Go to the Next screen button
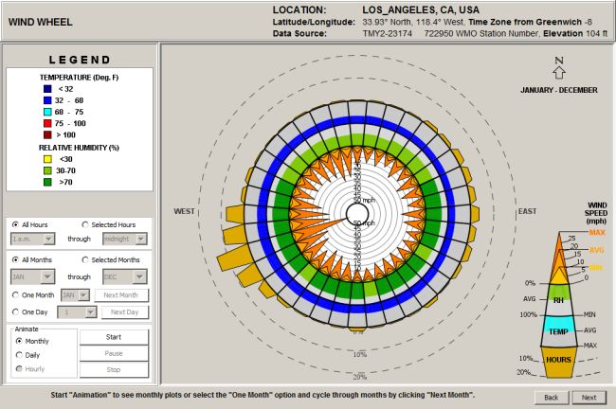This screenshot has height=409, width=616. [589, 398]
